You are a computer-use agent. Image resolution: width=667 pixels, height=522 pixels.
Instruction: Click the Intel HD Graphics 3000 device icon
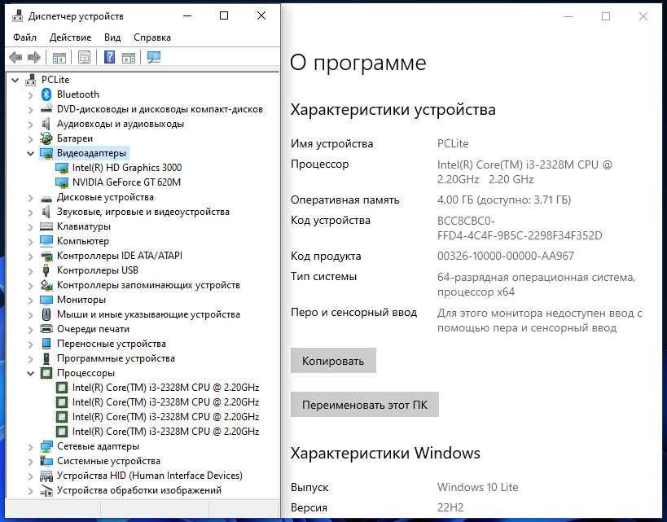[62, 168]
